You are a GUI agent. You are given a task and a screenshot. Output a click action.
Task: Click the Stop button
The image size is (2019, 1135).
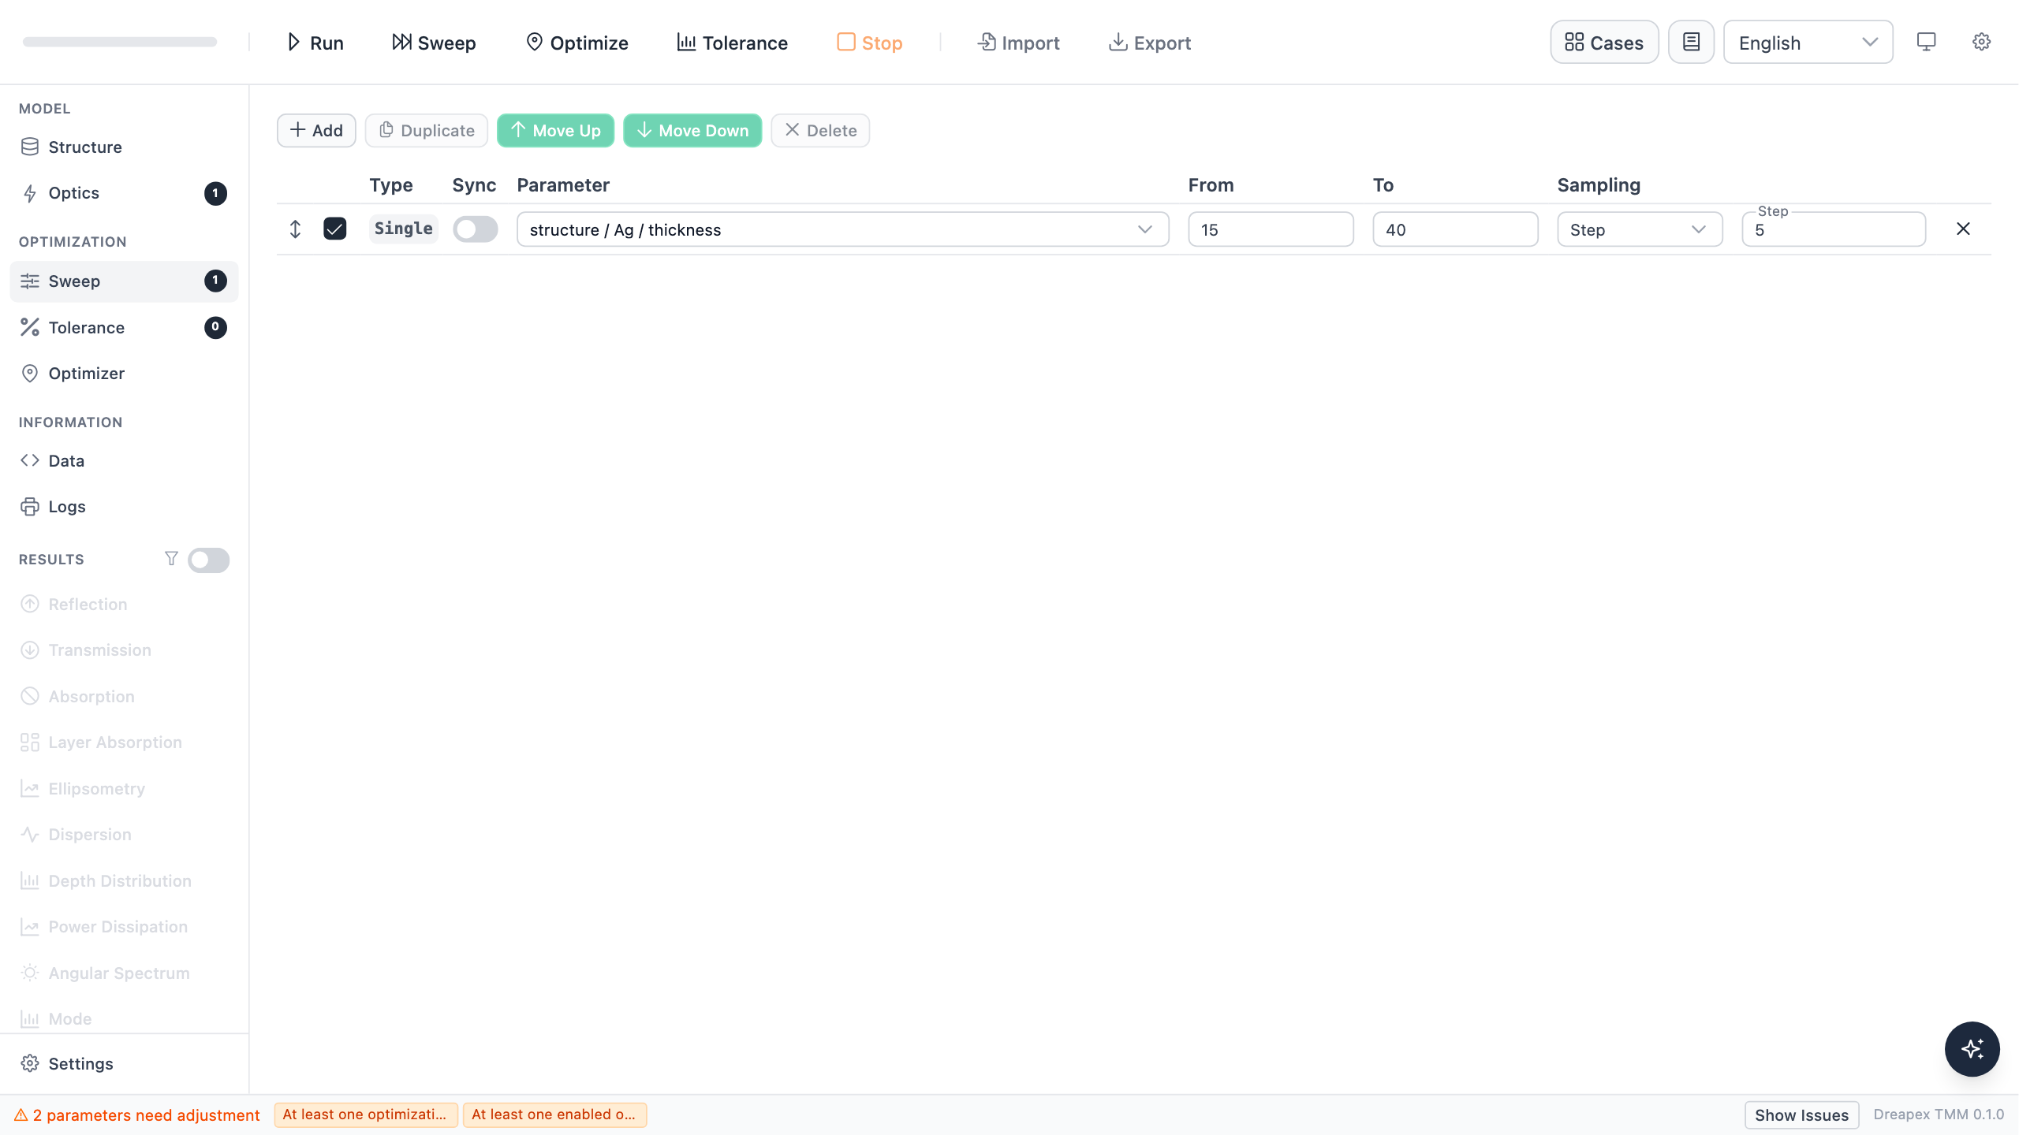[869, 43]
